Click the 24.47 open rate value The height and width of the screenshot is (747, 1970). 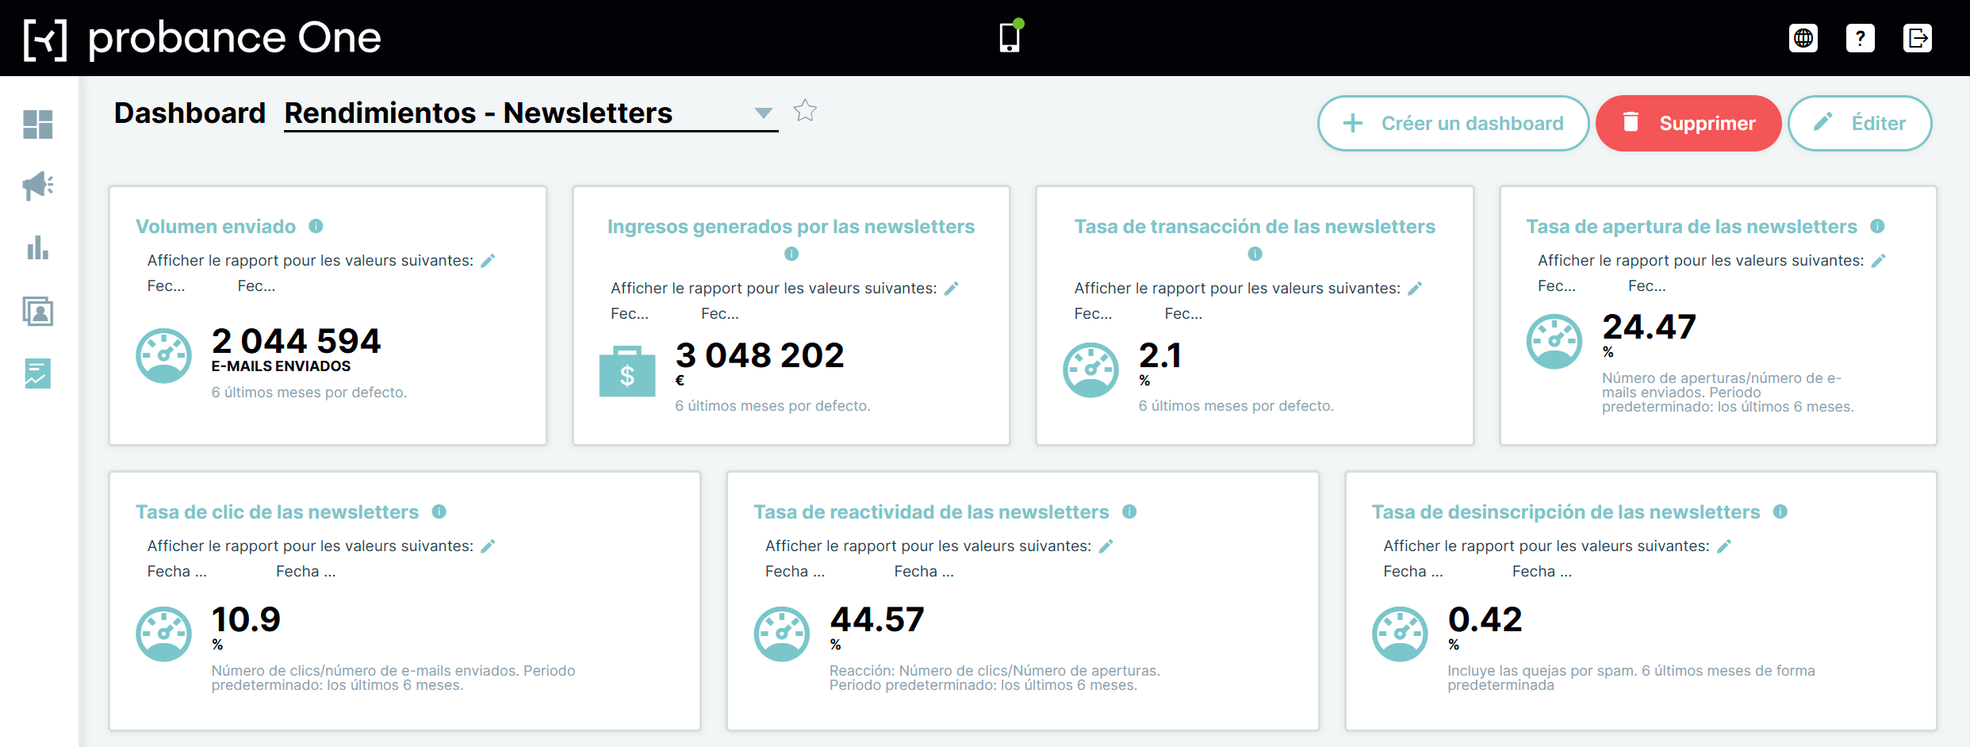click(1650, 327)
